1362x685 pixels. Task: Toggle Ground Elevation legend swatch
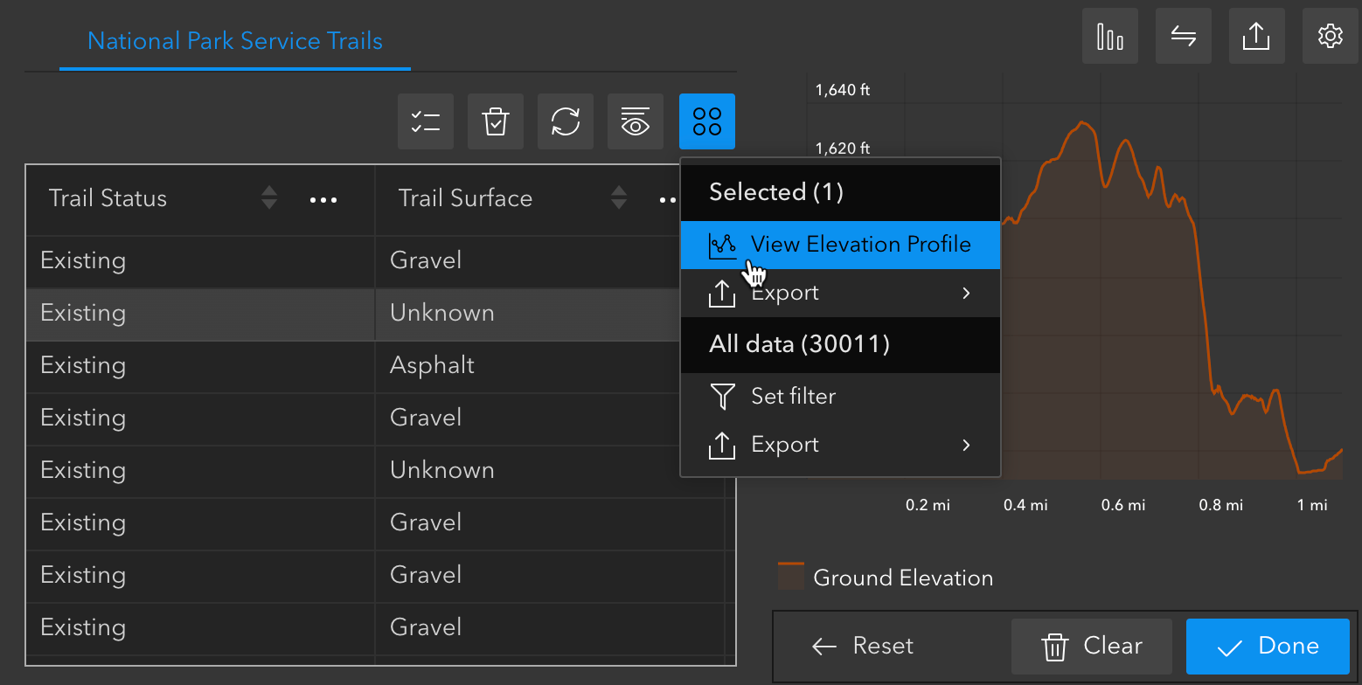click(791, 578)
